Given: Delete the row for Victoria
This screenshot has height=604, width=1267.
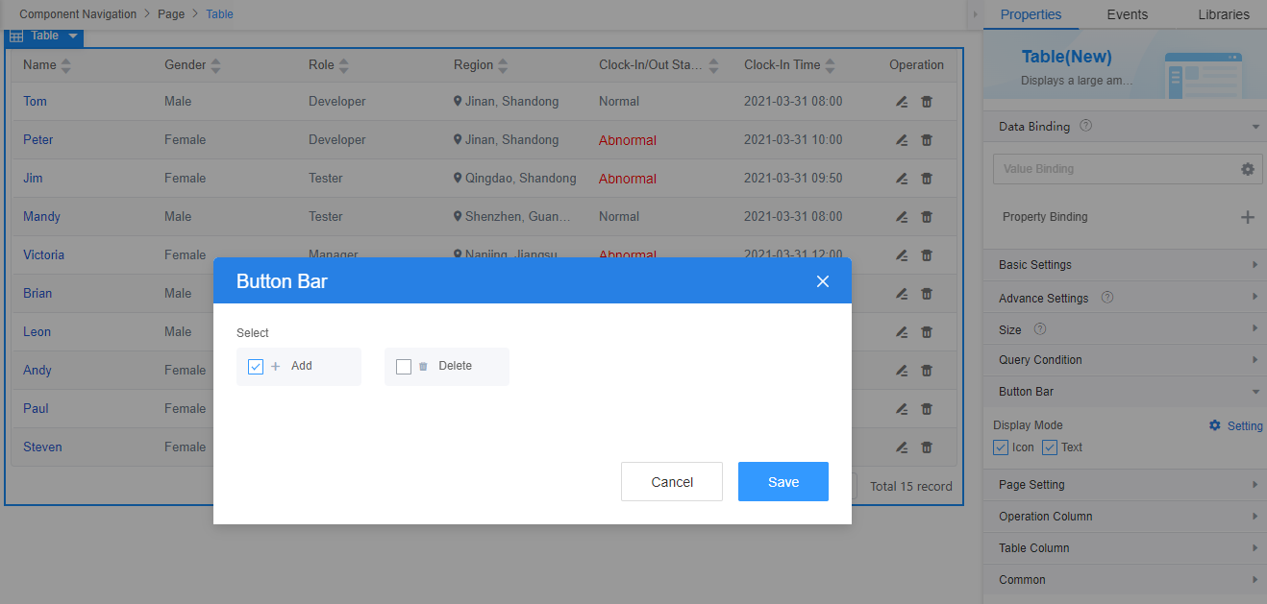Looking at the screenshot, I should pyautogui.click(x=927, y=255).
